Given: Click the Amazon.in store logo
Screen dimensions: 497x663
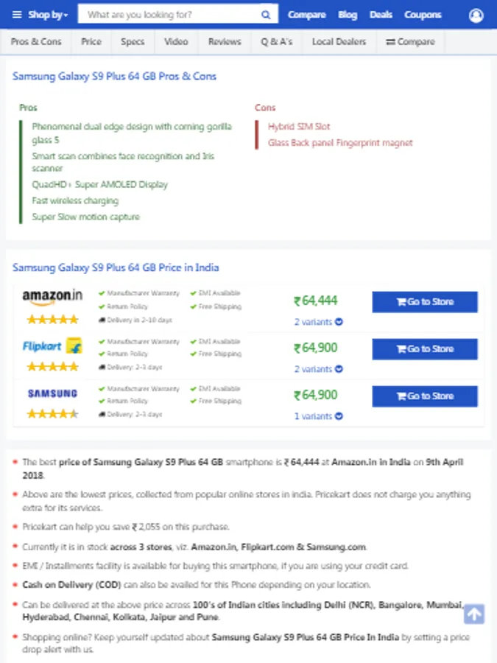Looking at the screenshot, I should pos(52,297).
